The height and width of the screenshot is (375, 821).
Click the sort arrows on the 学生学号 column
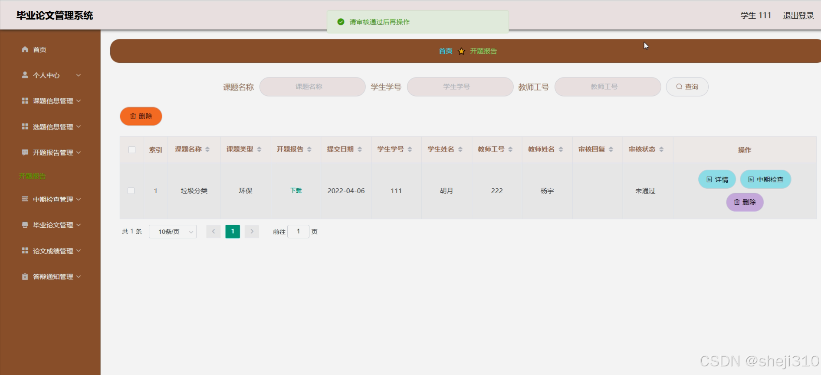(410, 149)
